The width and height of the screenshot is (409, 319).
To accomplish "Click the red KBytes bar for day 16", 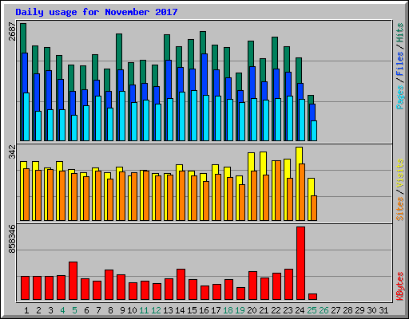I will tap(205, 293).
